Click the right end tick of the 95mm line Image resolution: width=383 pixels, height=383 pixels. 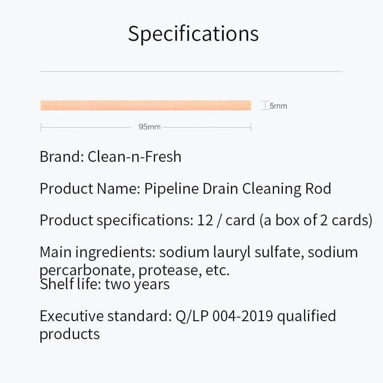click(x=251, y=127)
